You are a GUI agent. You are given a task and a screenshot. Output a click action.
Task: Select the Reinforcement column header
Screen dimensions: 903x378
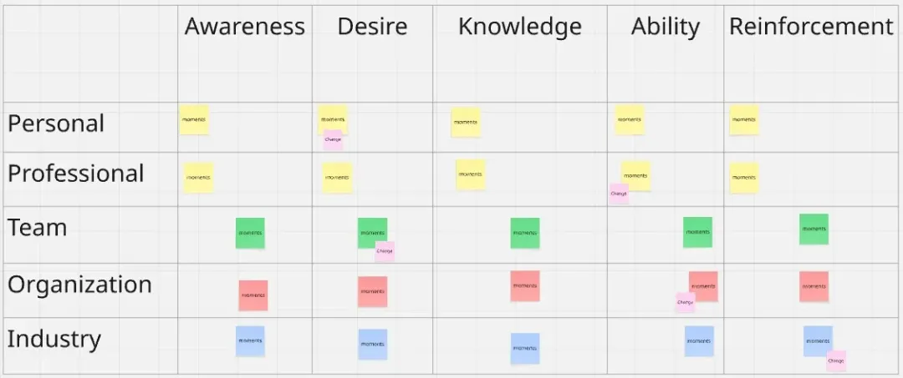810,27
